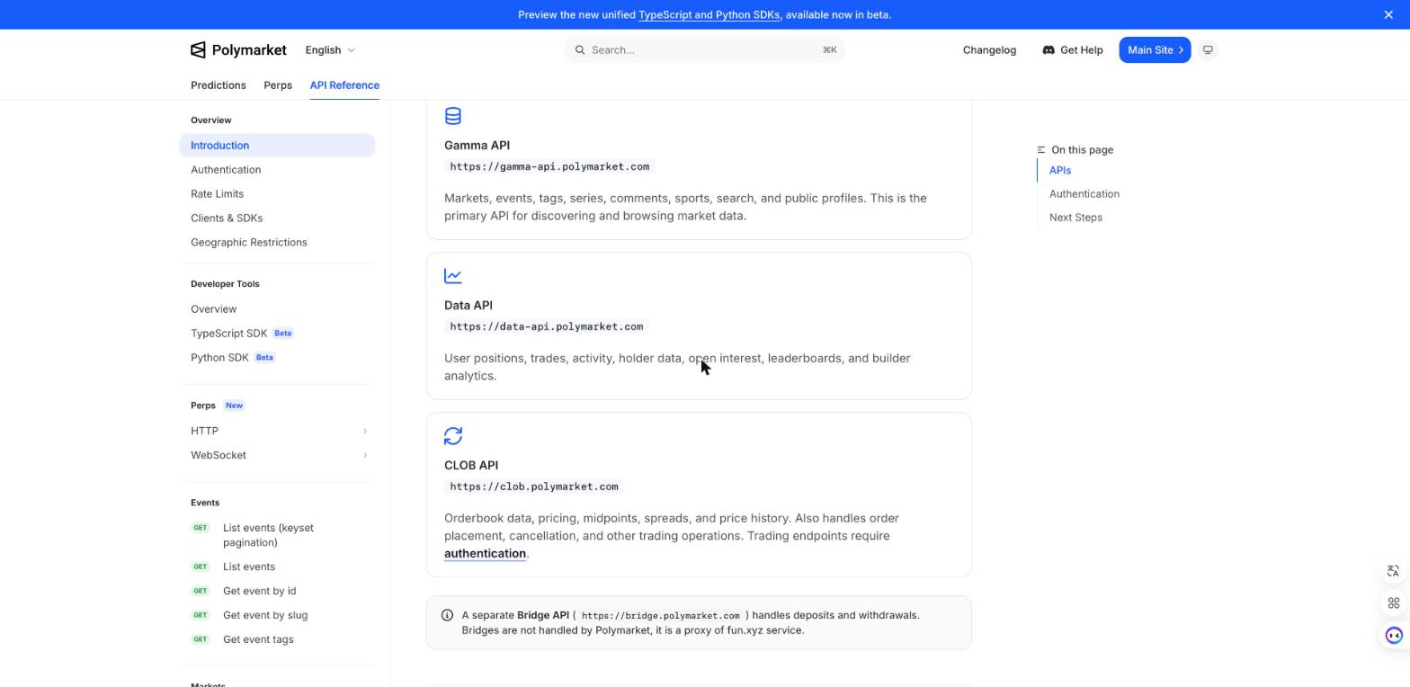Jump to Authentication in On this page
Image resolution: width=1410 pixels, height=687 pixels.
click(x=1084, y=193)
